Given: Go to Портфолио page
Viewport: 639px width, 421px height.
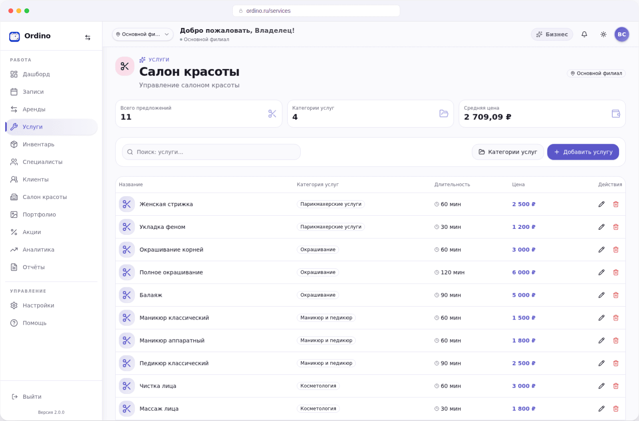Looking at the screenshot, I should [52, 215].
